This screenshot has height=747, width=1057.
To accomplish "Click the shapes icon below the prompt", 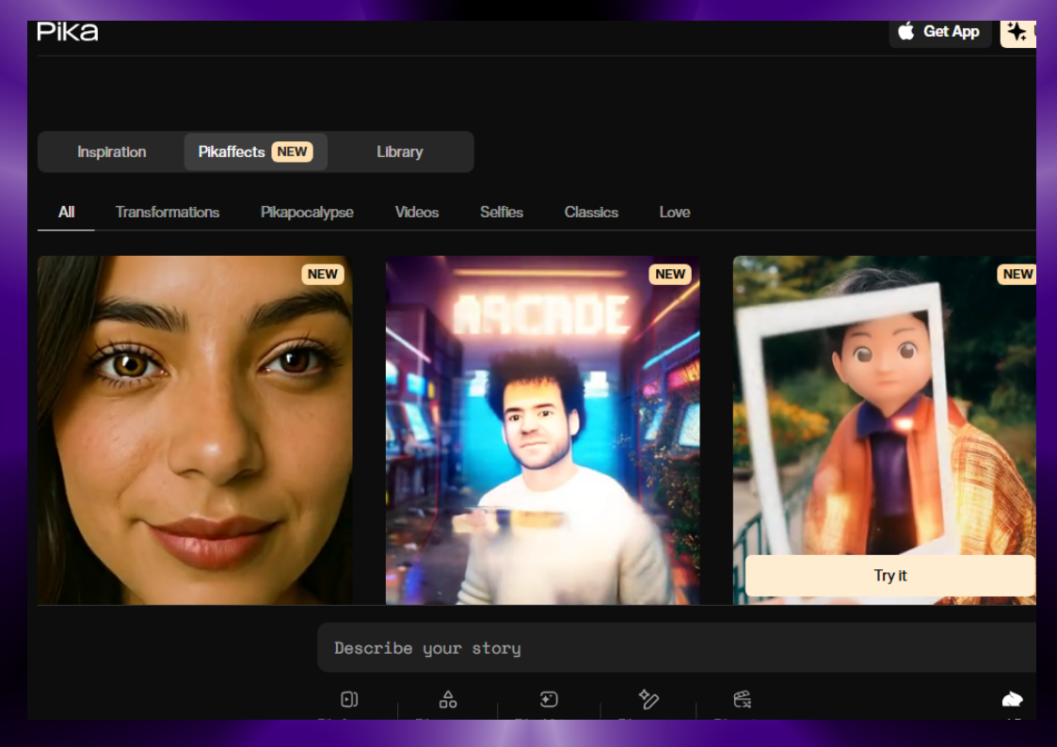I will 448,699.
